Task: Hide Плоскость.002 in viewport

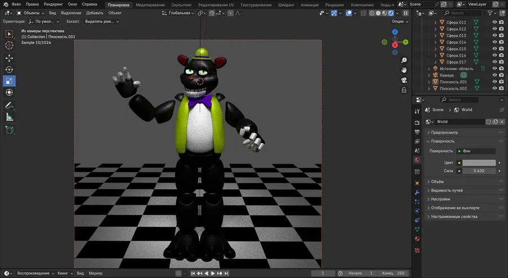Action: click(494, 89)
